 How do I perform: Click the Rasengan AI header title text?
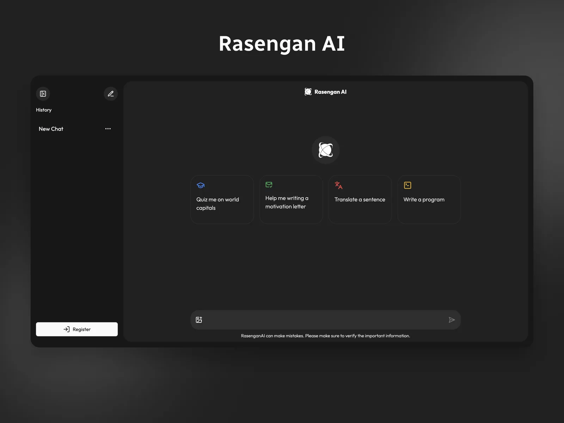tap(330, 92)
